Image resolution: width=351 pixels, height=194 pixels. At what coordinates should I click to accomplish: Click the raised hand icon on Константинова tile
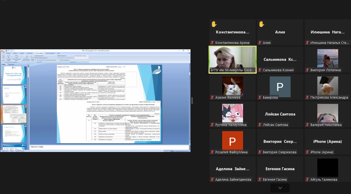[x=214, y=24]
